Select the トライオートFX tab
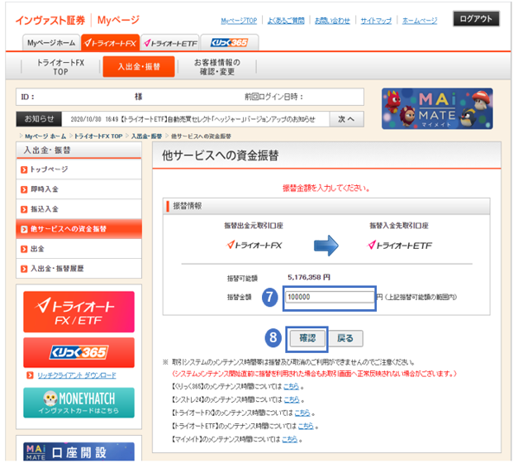 click(x=111, y=43)
